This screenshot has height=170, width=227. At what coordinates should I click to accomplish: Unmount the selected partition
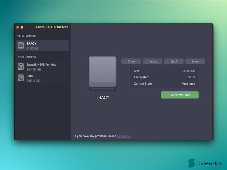153,61
